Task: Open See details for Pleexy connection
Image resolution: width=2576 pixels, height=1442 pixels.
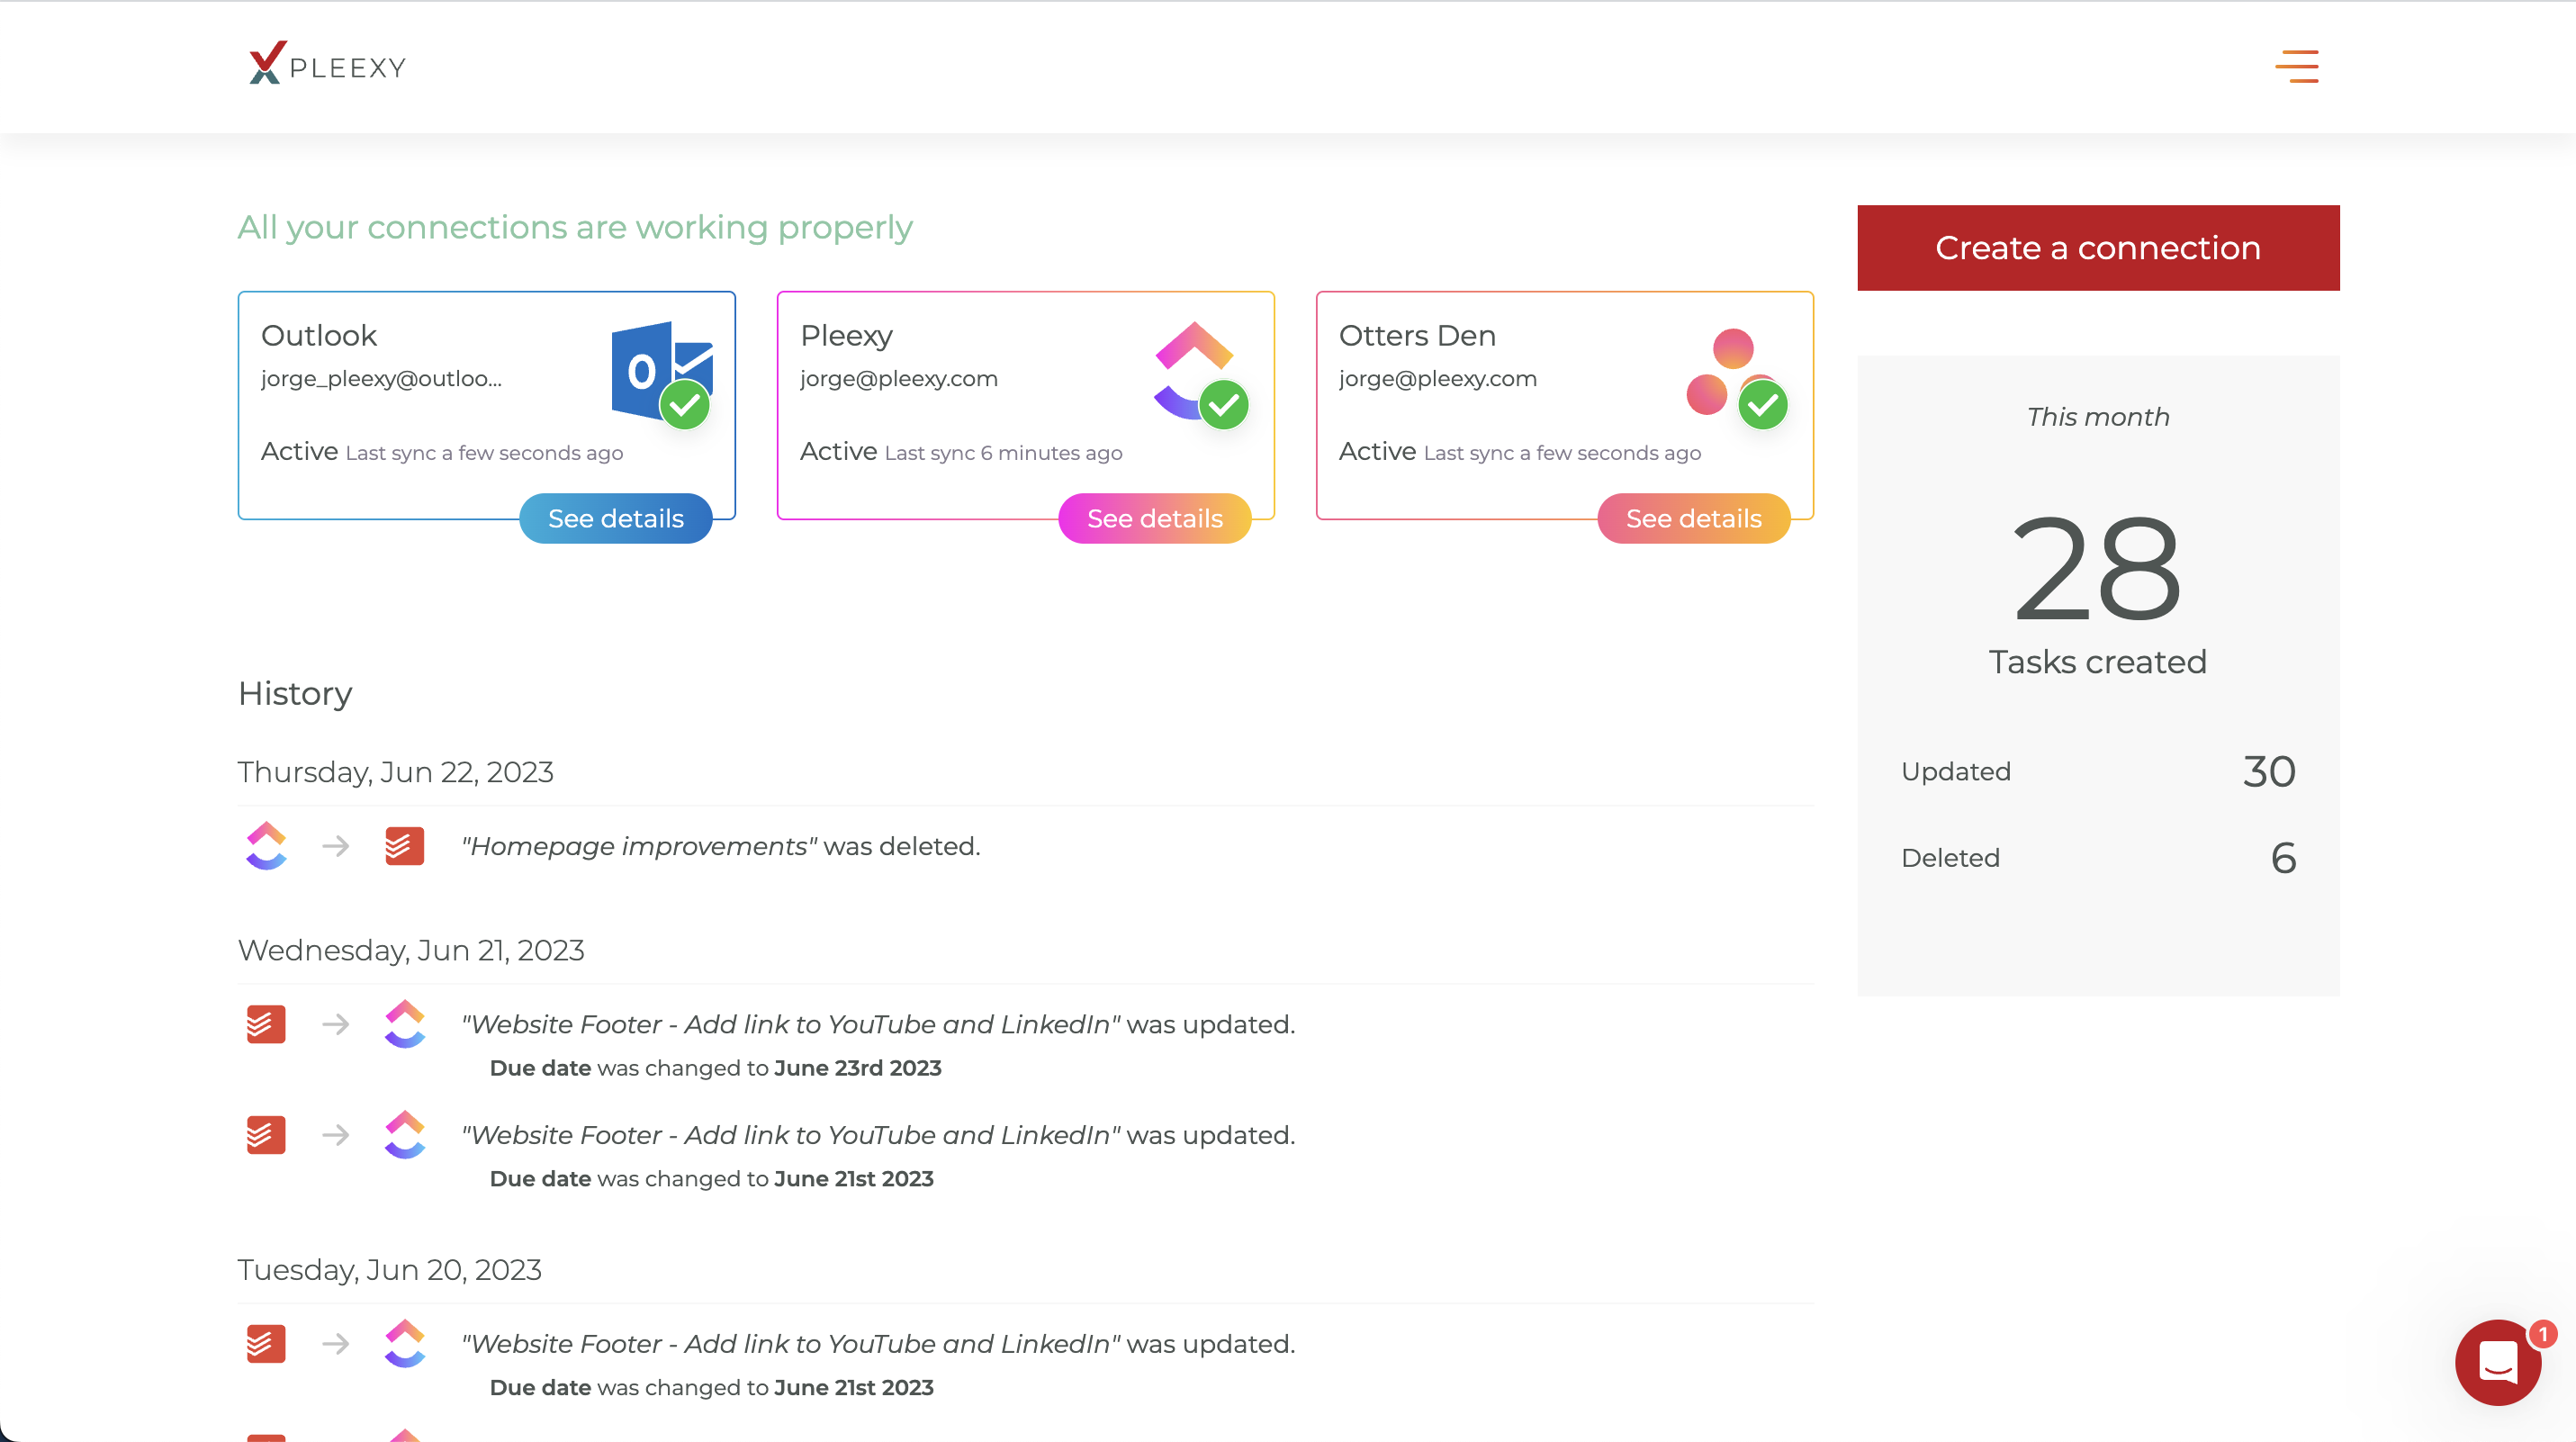Action: (1154, 518)
